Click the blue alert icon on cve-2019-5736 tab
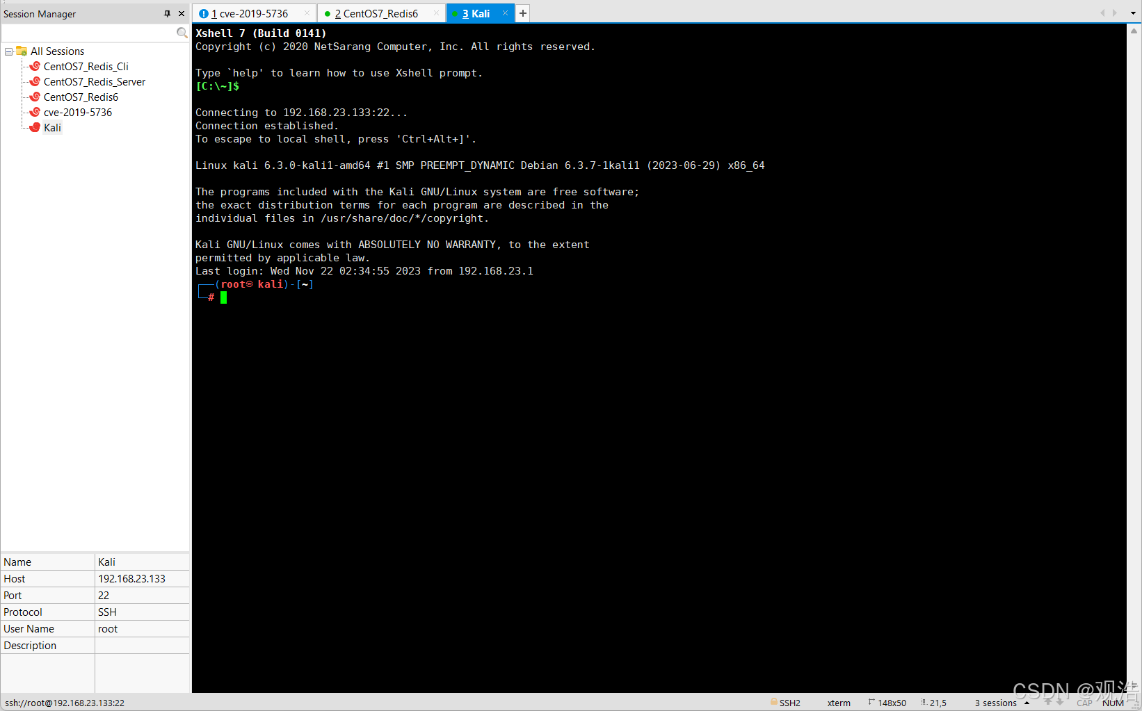Screen dimensions: 1142x711 (x=204, y=13)
